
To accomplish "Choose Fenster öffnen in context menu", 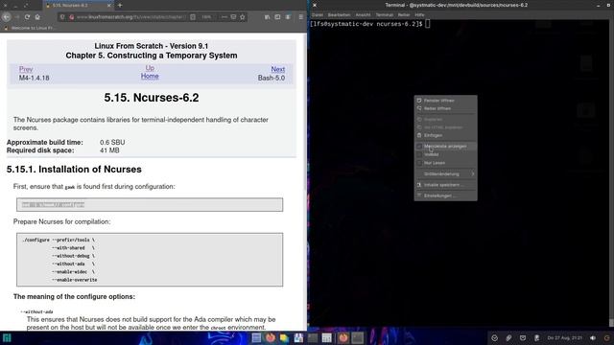I will click(445, 101).
